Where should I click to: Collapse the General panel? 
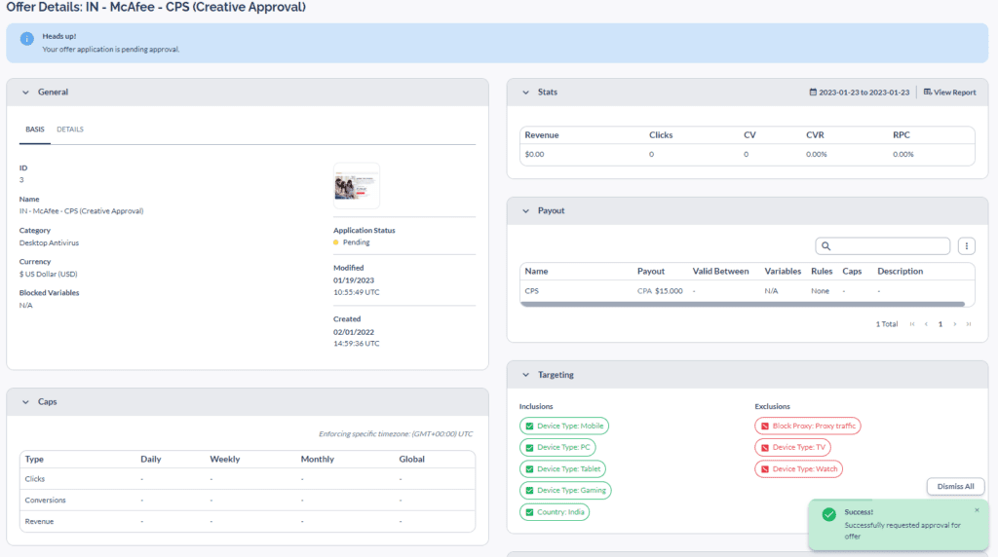(26, 93)
